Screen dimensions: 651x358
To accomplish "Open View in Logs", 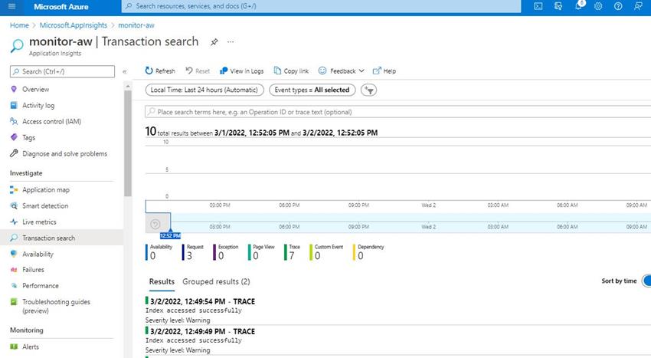I will click(x=241, y=71).
